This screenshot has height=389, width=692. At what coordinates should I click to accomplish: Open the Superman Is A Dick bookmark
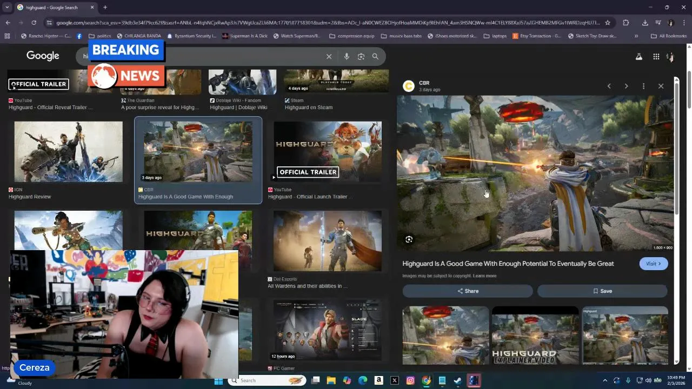pyautogui.click(x=244, y=36)
